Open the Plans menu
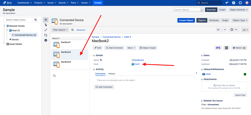 click(75, 3)
